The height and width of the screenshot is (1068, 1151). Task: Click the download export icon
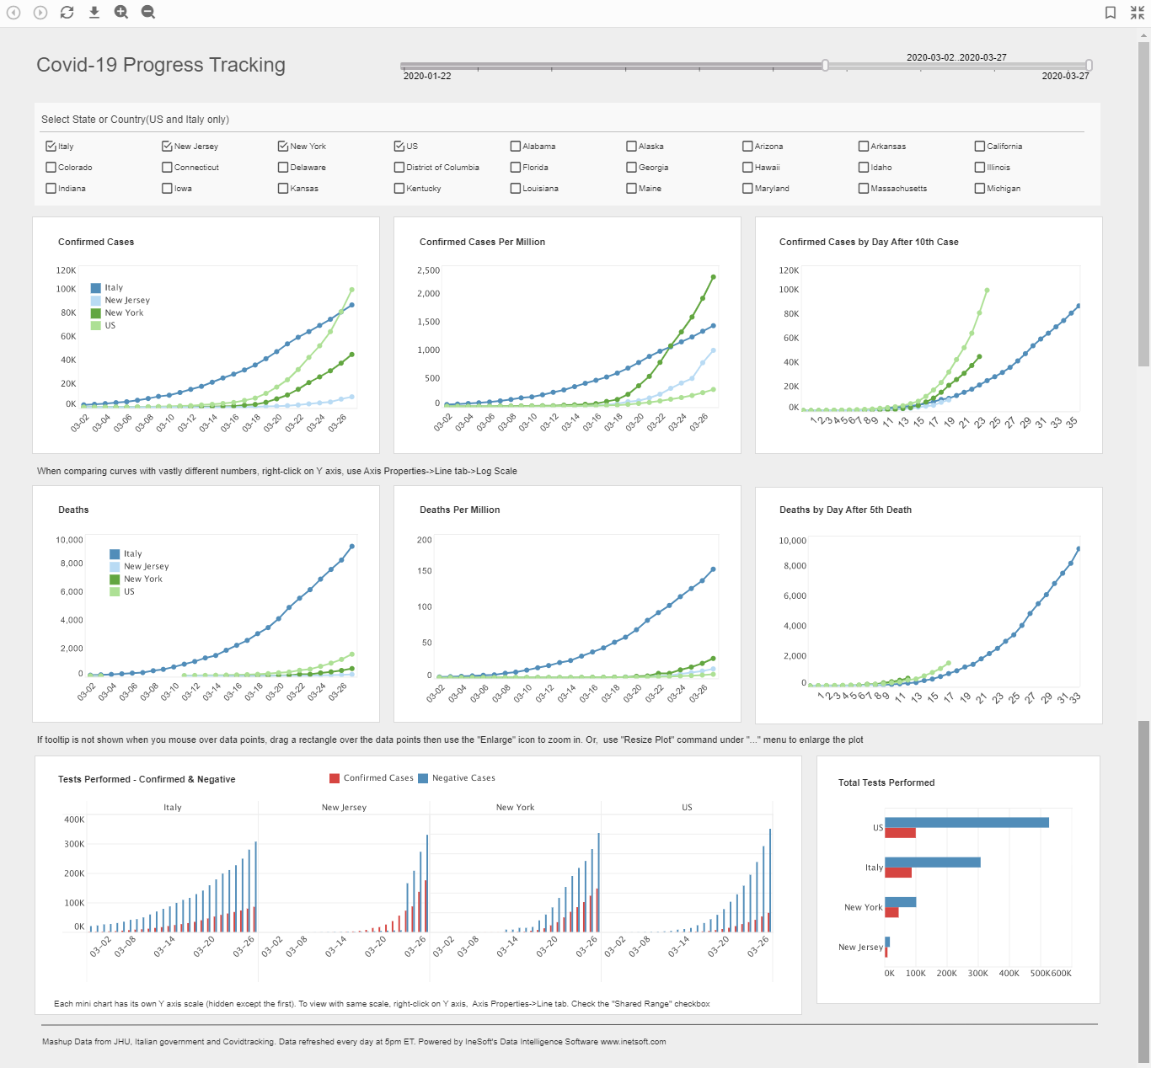[x=94, y=13]
